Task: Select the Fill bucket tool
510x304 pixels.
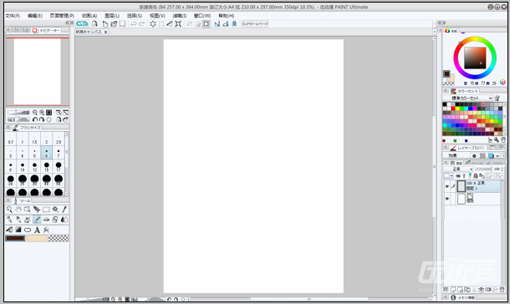Action: tap(9, 230)
